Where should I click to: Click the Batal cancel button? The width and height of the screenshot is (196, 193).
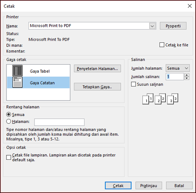pyautogui.click(x=179, y=186)
